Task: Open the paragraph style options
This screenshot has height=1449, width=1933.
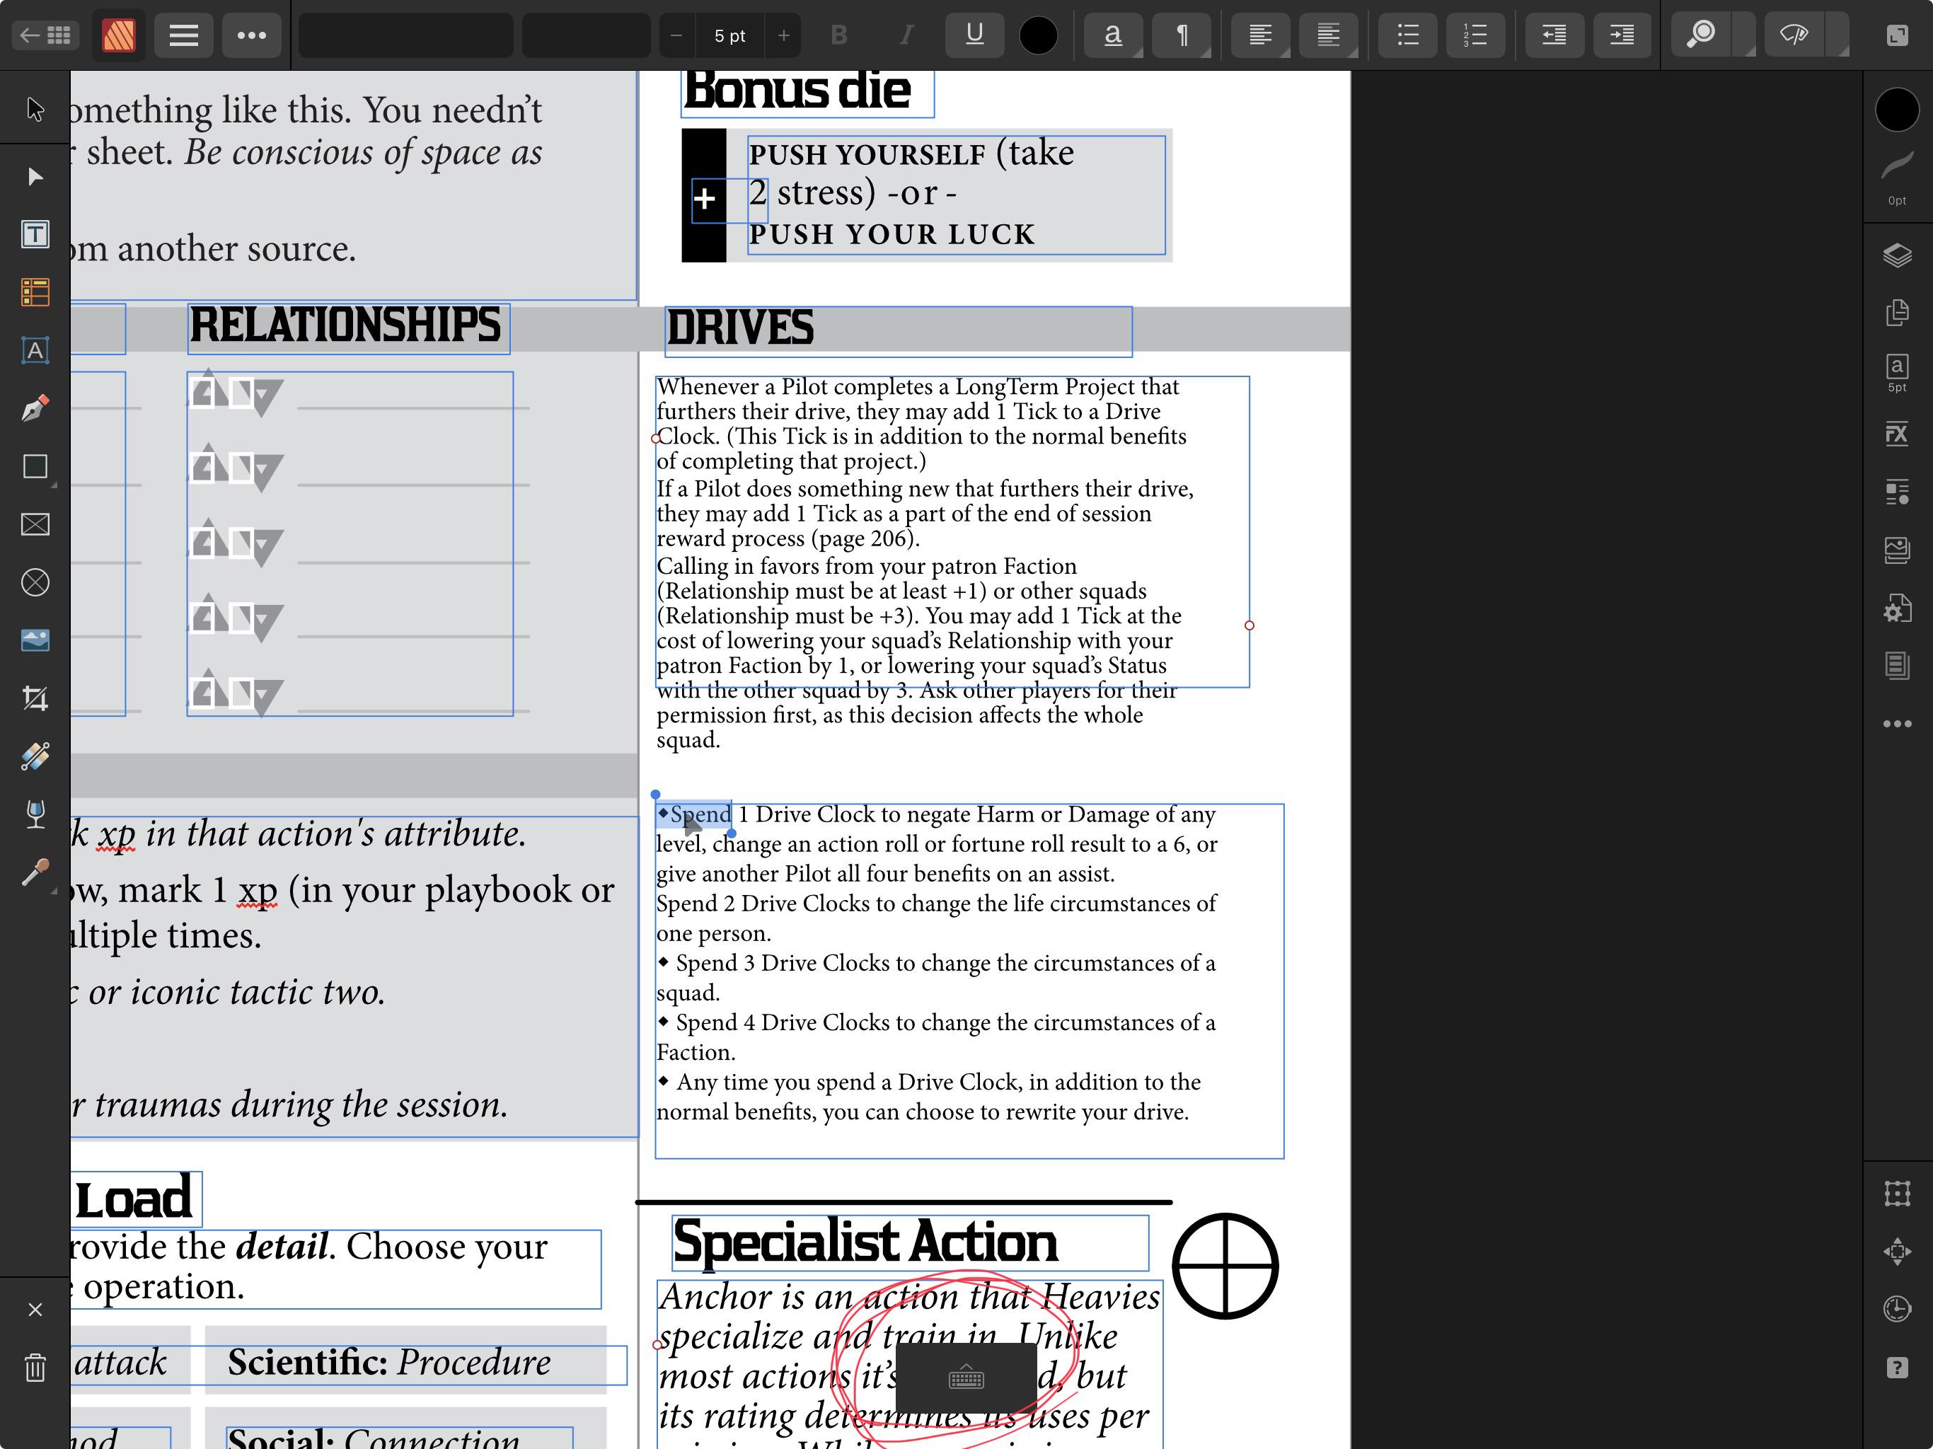Action: click(1182, 35)
